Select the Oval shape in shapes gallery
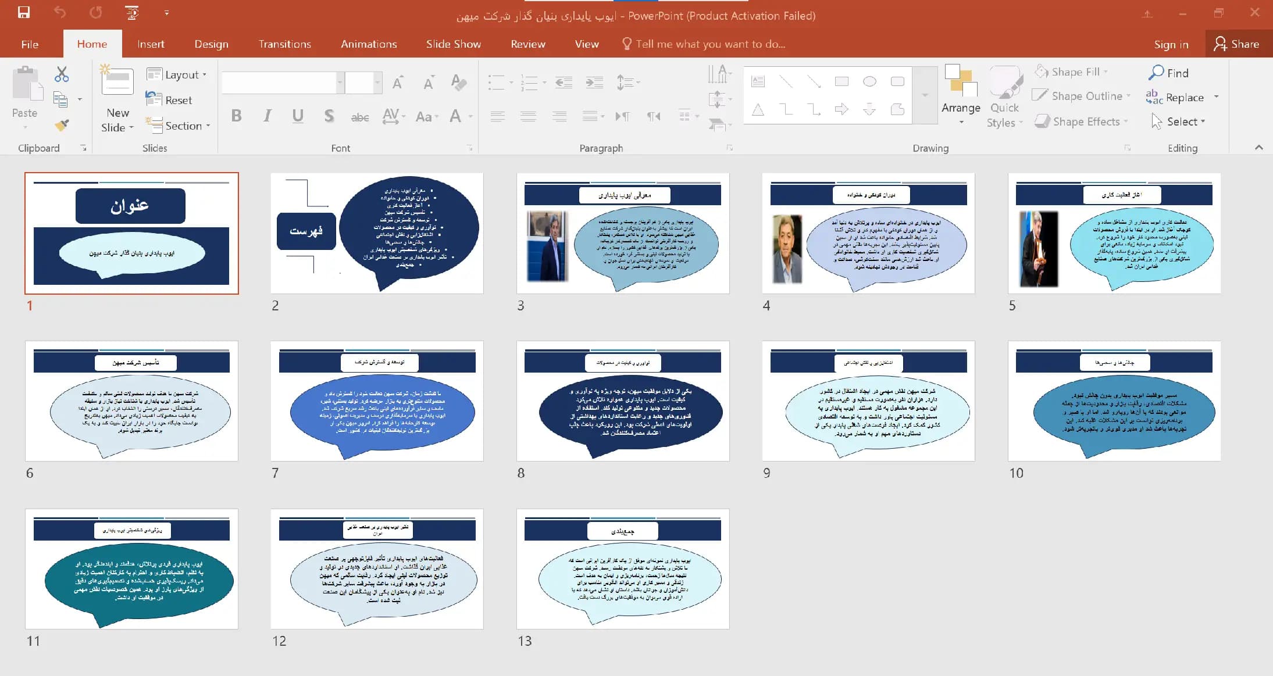 pos(869,81)
